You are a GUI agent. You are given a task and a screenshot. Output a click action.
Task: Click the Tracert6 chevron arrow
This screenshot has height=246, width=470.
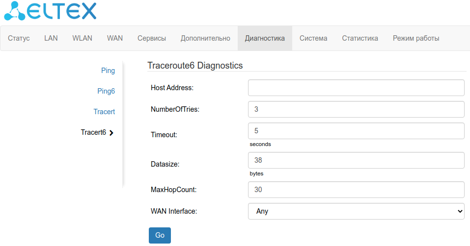click(112, 132)
